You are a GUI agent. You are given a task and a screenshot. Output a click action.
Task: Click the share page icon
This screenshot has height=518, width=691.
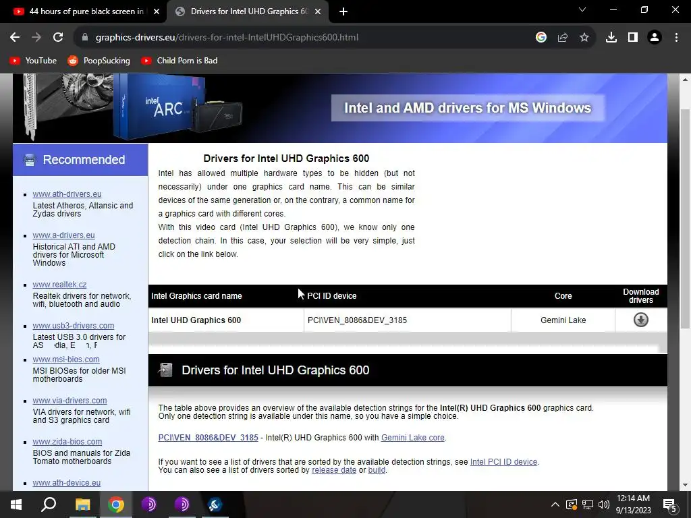click(x=563, y=38)
